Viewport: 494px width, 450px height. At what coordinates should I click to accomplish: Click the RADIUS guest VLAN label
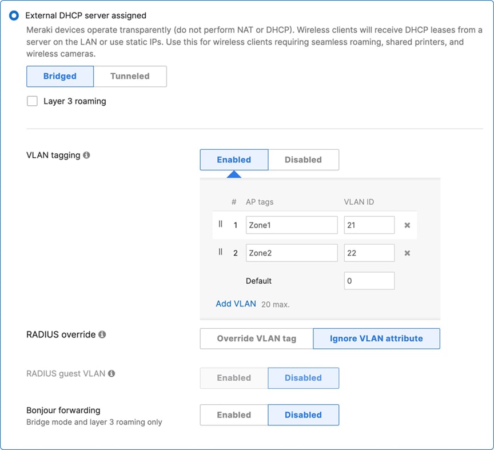click(66, 373)
